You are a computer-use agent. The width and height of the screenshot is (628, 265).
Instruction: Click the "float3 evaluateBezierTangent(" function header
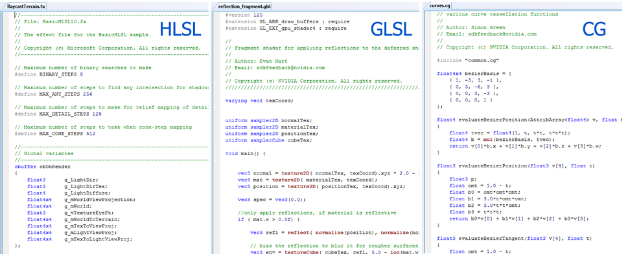pos(515,238)
